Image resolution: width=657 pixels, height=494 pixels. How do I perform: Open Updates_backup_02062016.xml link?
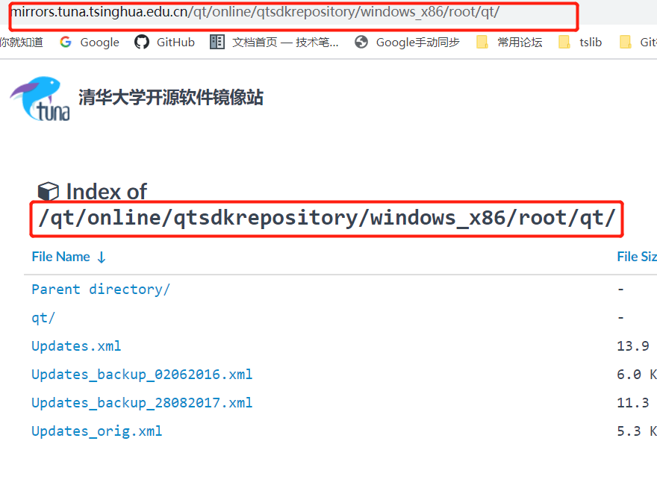pos(142,375)
